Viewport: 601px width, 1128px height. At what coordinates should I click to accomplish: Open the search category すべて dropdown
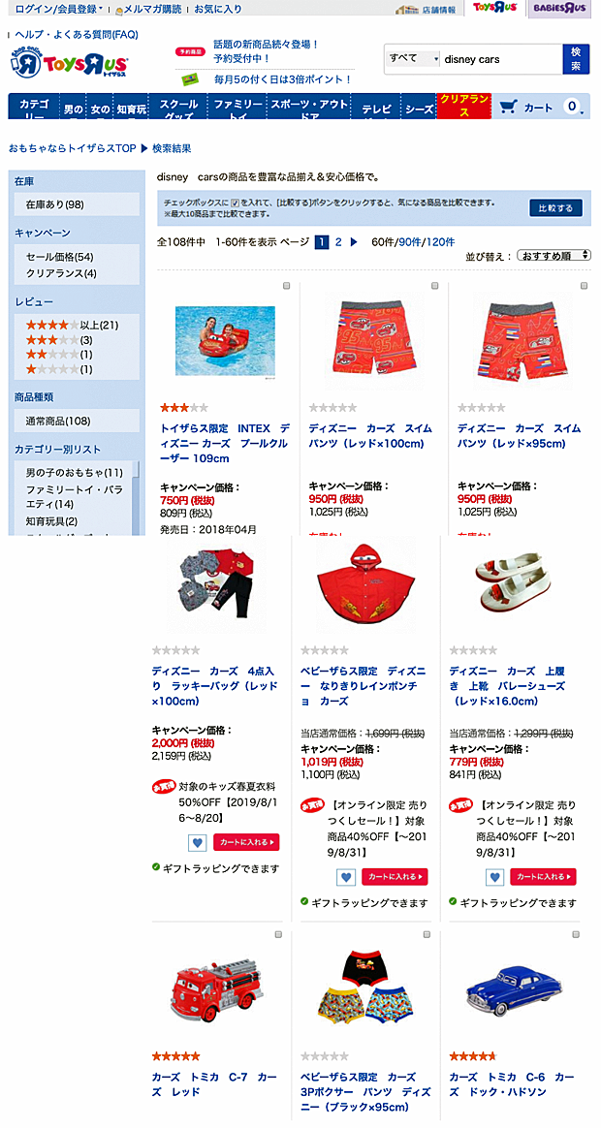[412, 59]
